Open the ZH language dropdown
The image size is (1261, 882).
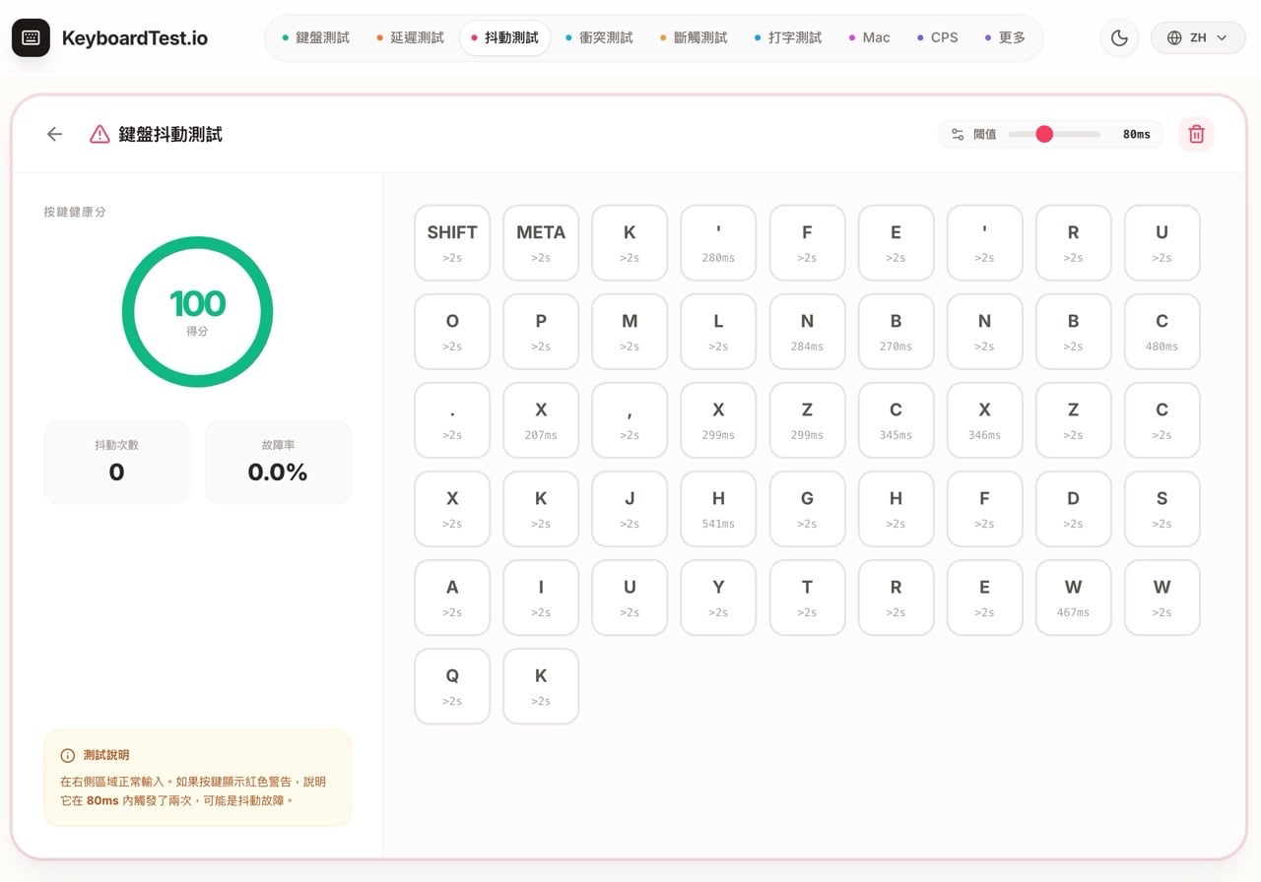click(1198, 37)
